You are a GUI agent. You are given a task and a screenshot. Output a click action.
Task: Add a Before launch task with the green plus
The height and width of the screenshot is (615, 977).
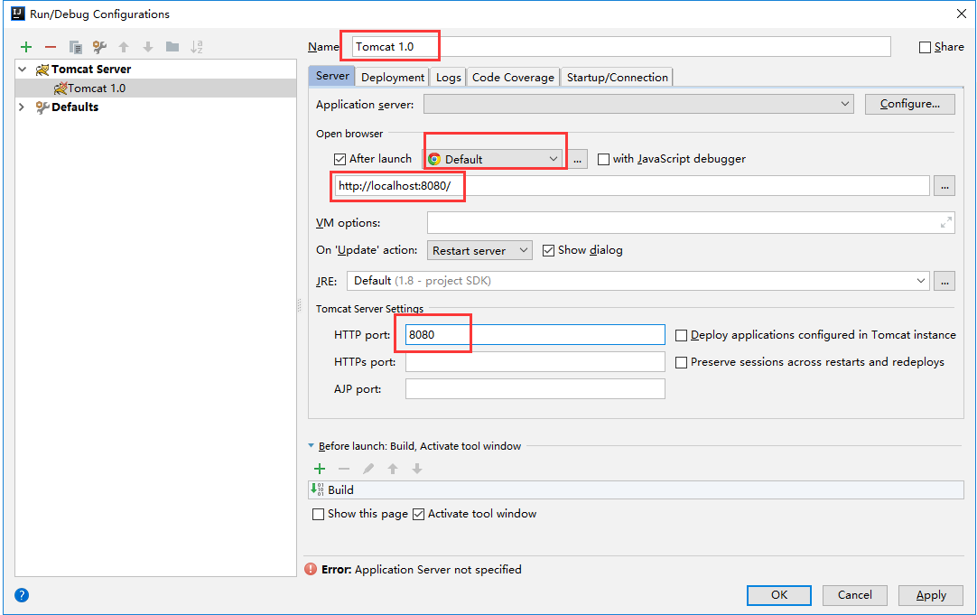tap(320, 469)
